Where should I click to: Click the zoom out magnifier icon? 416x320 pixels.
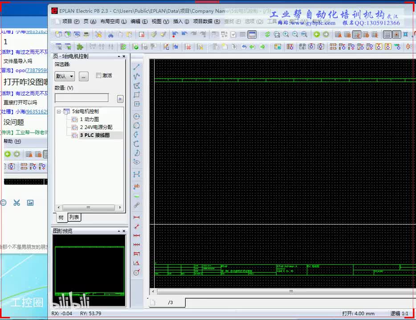(x=294, y=34)
